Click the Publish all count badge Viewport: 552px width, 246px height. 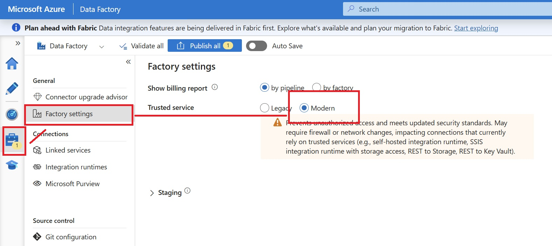(x=228, y=45)
